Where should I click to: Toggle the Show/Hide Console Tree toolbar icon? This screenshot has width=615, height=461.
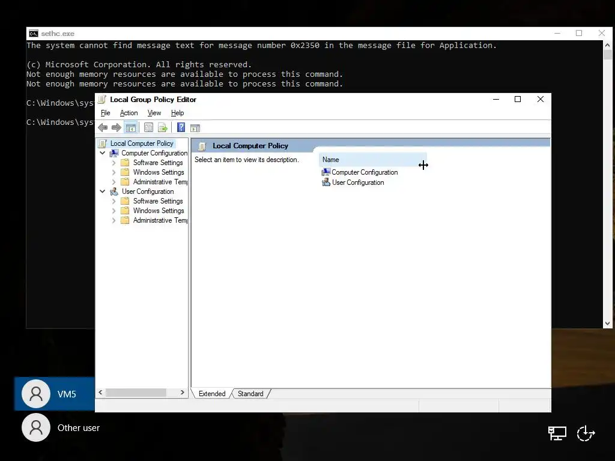130,127
